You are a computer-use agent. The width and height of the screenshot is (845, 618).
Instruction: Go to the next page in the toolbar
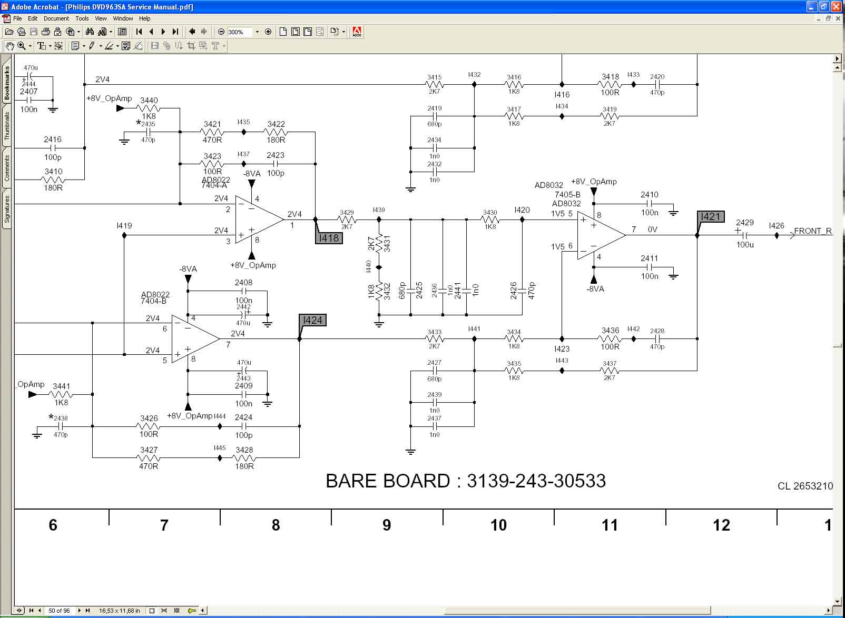(163, 32)
